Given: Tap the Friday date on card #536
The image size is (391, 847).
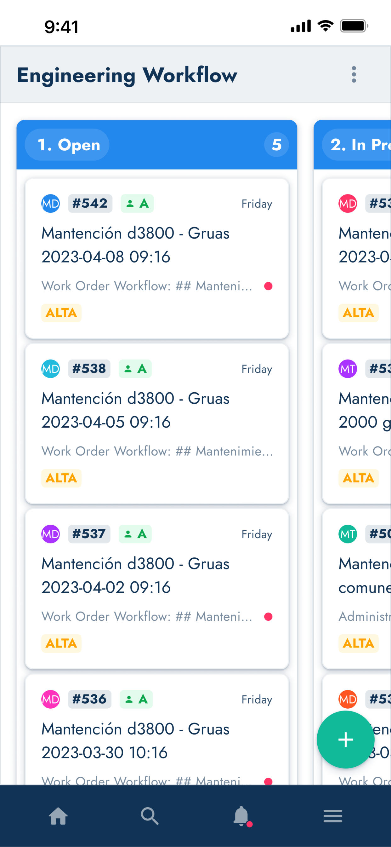Looking at the screenshot, I should pyautogui.click(x=257, y=699).
